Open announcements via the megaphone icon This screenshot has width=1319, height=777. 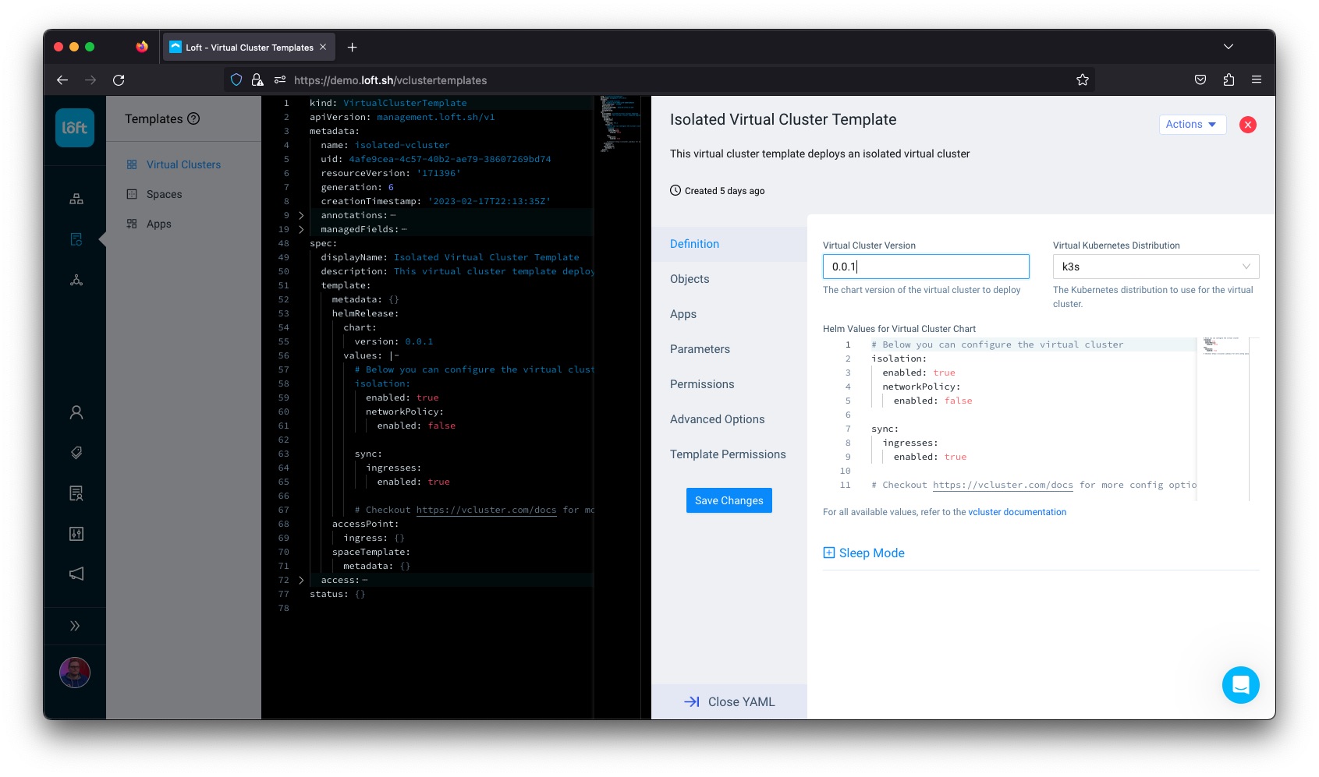click(76, 574)
